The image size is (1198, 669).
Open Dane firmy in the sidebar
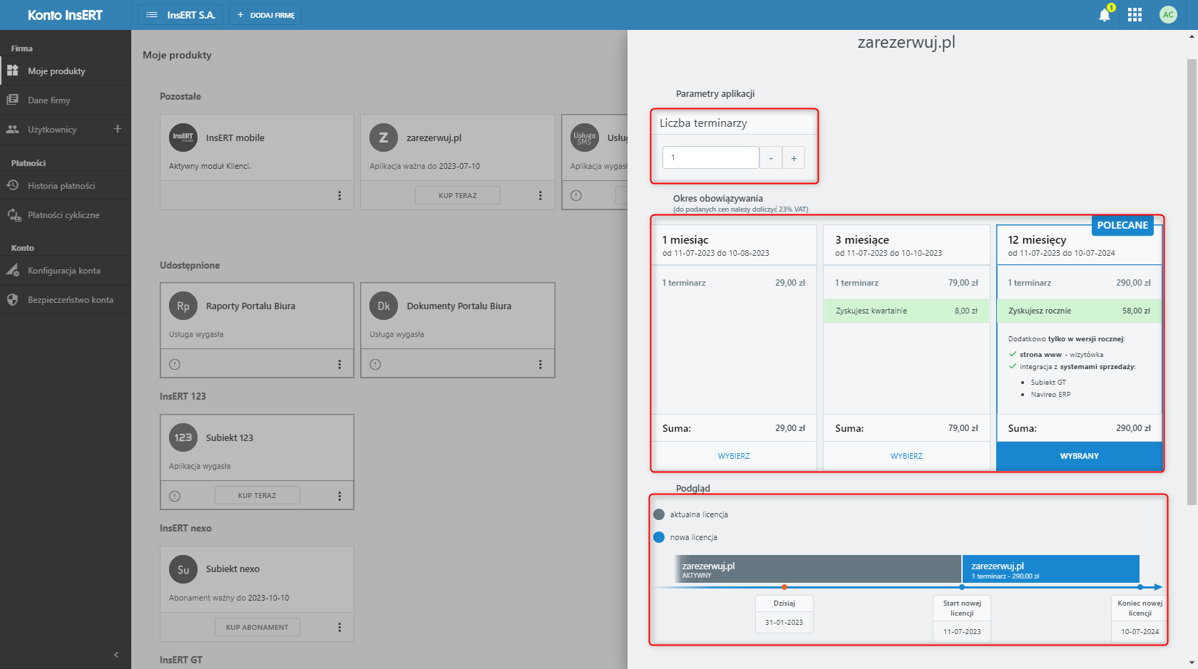click(66, 100)
